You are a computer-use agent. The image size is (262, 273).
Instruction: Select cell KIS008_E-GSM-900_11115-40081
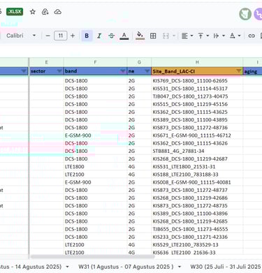coord(197,182)
